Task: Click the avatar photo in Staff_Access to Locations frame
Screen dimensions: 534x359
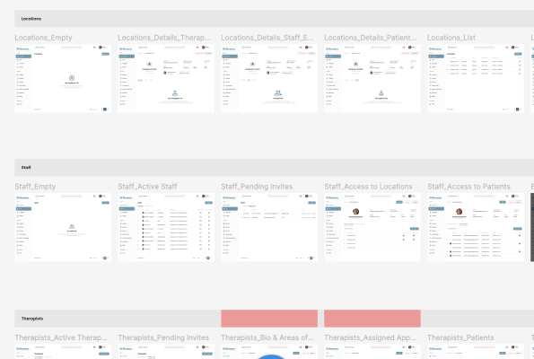Action: point(356,212)
